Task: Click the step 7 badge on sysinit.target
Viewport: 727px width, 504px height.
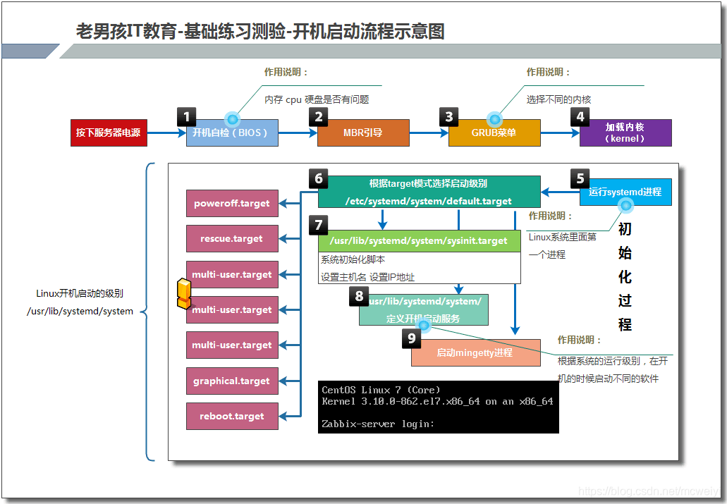Action: pos(318,225)
